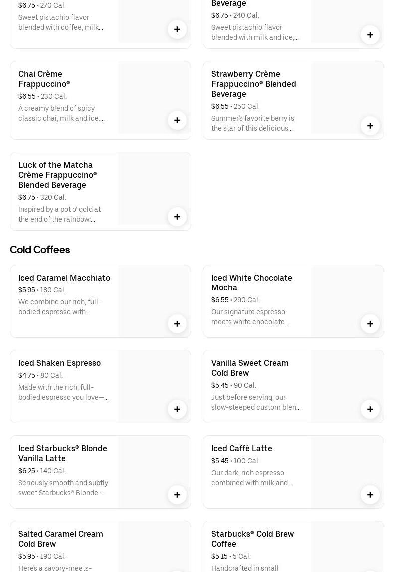
Task: Add Iced Starbucks Blonde Vanilla Latte
Action: pos(177,495)
